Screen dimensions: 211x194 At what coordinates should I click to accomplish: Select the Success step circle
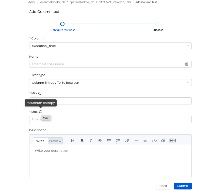coord(157,24)
